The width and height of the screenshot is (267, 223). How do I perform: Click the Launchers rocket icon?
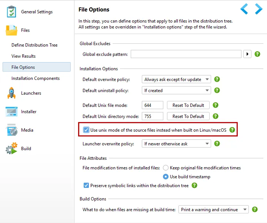point(11,93)
